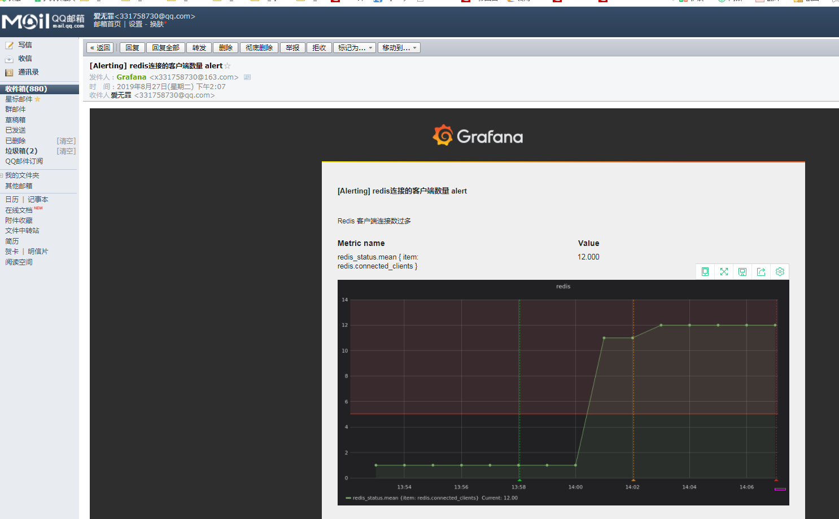Screen dimensions: 839x519
Task: Open QQ邮件订阅 subscriptions
Action: coord(24,161)
